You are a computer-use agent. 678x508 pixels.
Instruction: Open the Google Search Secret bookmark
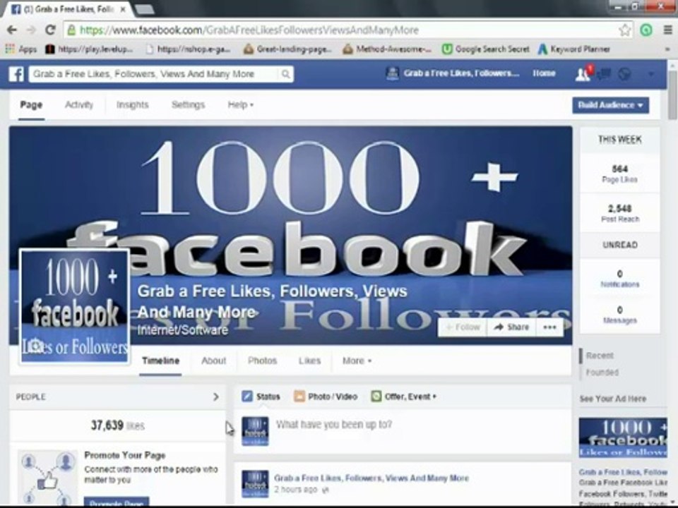coord(486,49)
